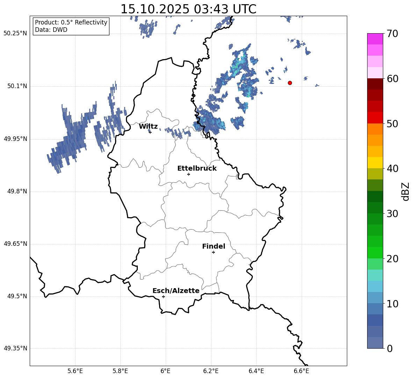The height and width of the screenshot is (378, 414).
Task: Click the 49.8°N latitude label
Action: pos(17,191)
